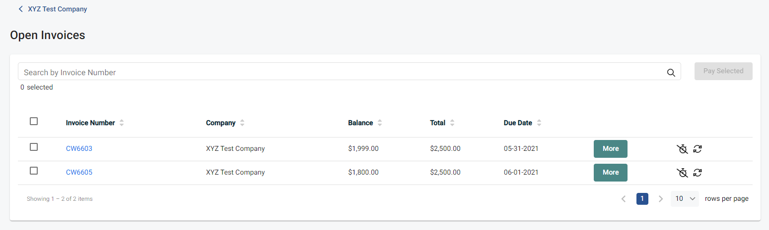Go to the next page arrow
This screenshot has height=230, width=769.
(660, 199)
